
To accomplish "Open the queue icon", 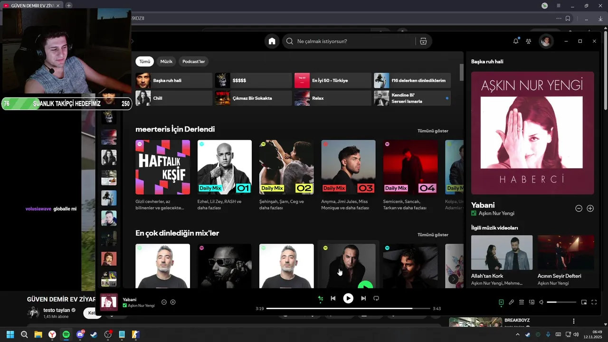I will 521,302.
